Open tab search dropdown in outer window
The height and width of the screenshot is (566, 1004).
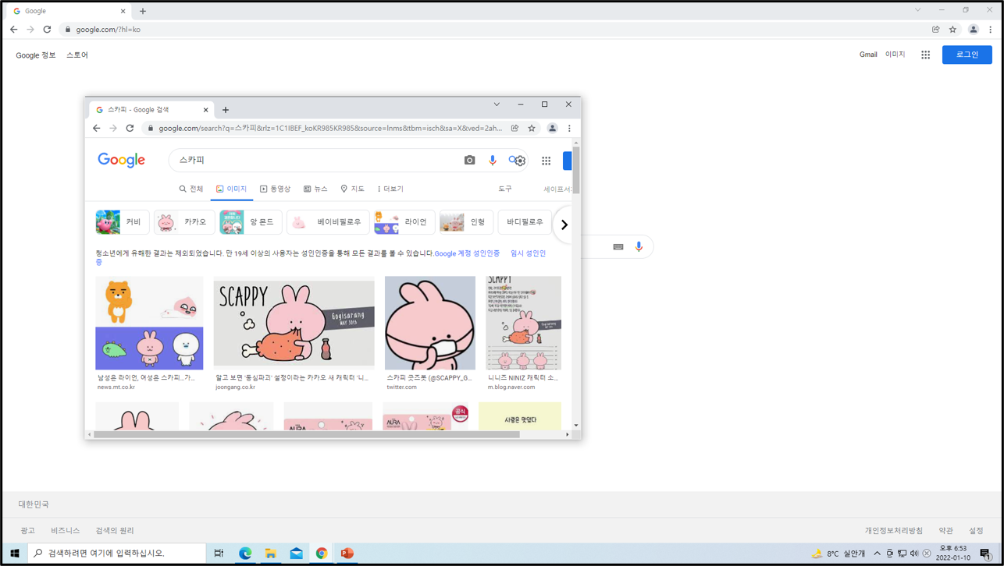coord(917,10)
